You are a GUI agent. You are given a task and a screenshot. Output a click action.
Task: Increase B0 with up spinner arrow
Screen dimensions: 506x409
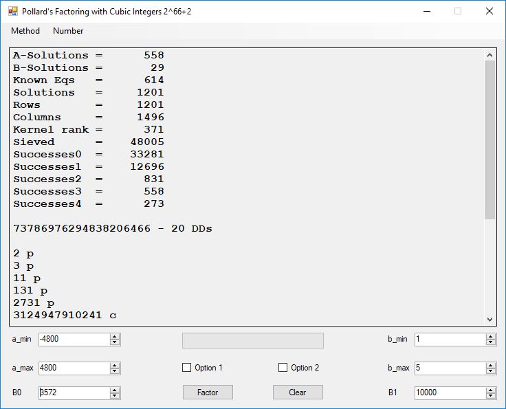115,390
